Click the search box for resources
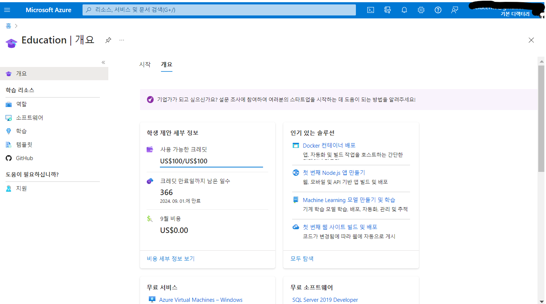 pos(219,10)
